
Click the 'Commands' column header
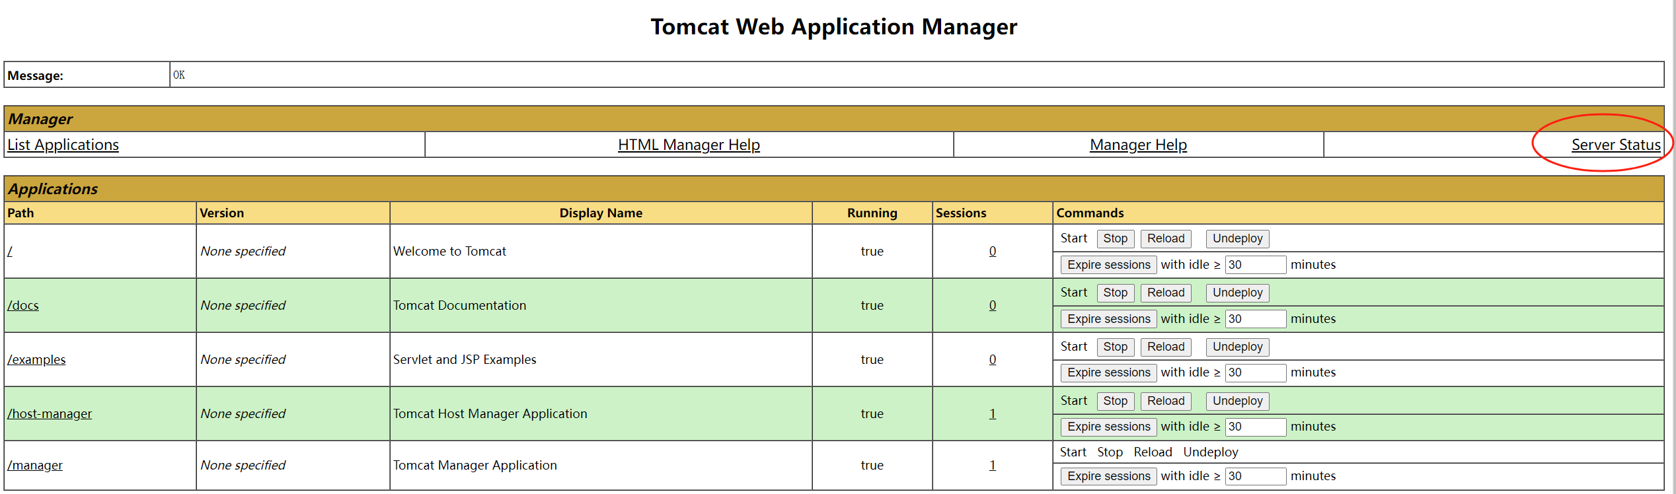pos(1090,213)
